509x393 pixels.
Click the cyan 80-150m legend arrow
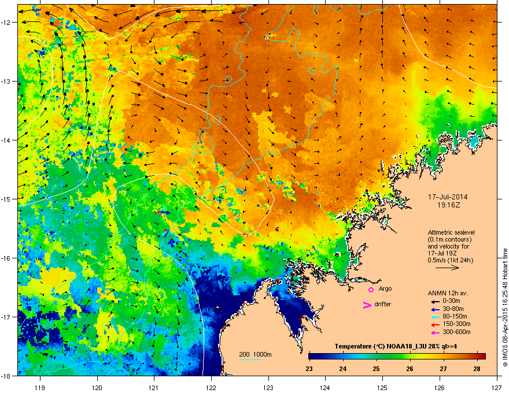[435, 317]
